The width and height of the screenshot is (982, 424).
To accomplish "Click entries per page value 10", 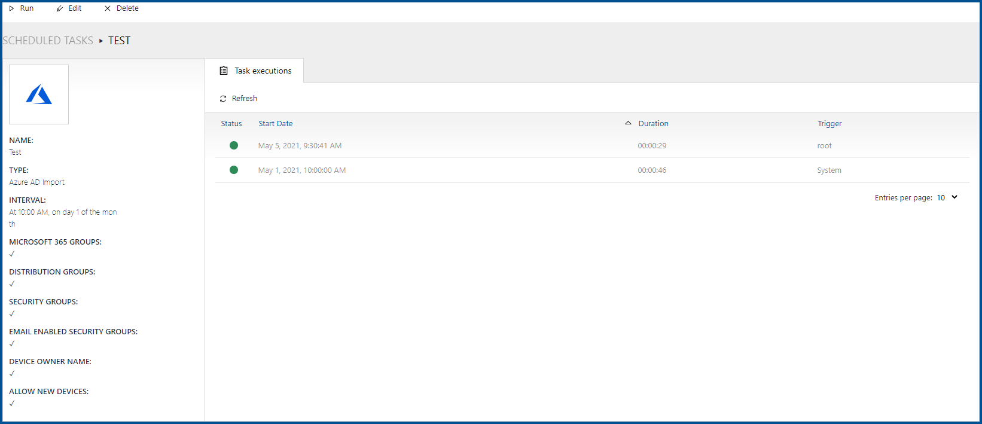I will click(x=941, y=198).
